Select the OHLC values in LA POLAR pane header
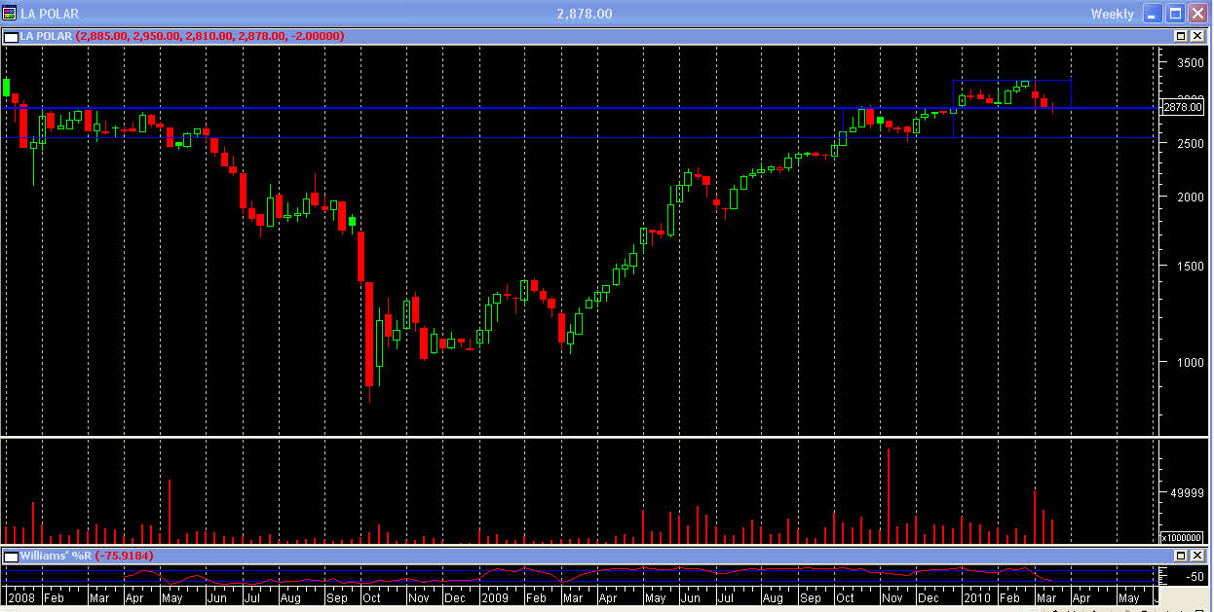This screenshot has width=1214, height=612. [x=209, y=36]
